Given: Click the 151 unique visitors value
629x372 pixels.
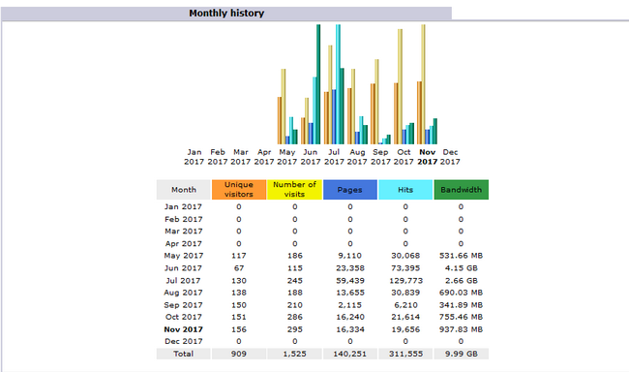Looking at the screenshot, I should pos(239,317).
